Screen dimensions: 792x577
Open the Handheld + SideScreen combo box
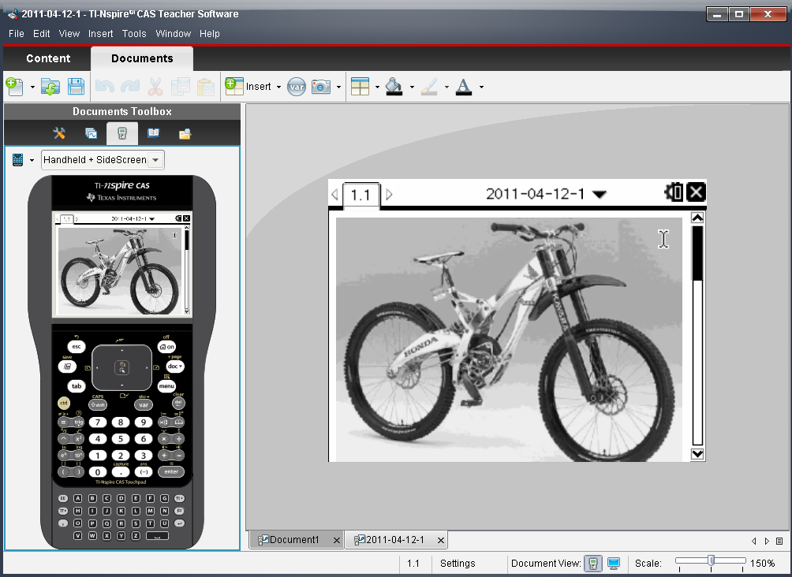pyautogui.click(x=103, y=160)
